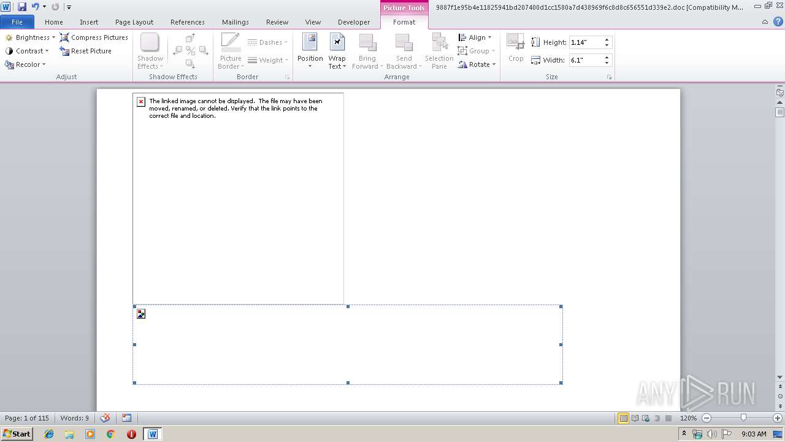This screenshot has width=785, height=442.
Task: Open the Size group dialog launcher
Action: coord(610,77)
